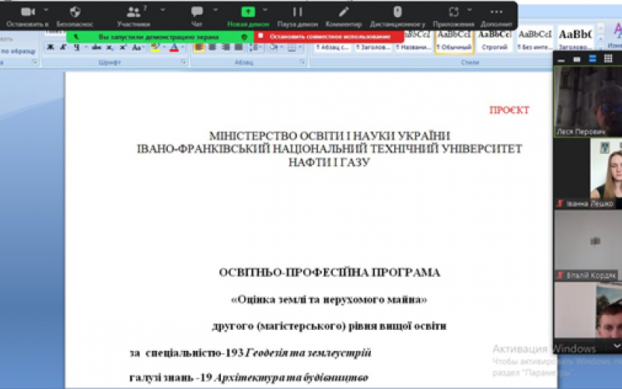Open Font dialog launcher
The image size is (622, 389).
[183, 62]
